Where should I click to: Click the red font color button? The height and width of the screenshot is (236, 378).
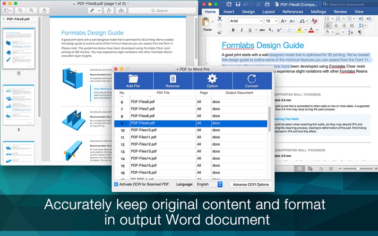[x=311, y=30]
